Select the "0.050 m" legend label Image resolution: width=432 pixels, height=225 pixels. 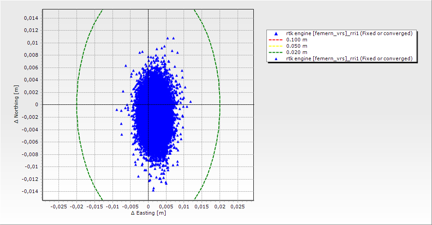[297, 46]
